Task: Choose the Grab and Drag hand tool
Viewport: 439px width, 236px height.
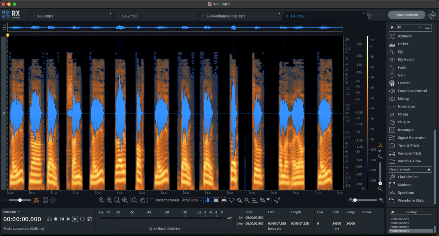Action: tap(143, 200)
